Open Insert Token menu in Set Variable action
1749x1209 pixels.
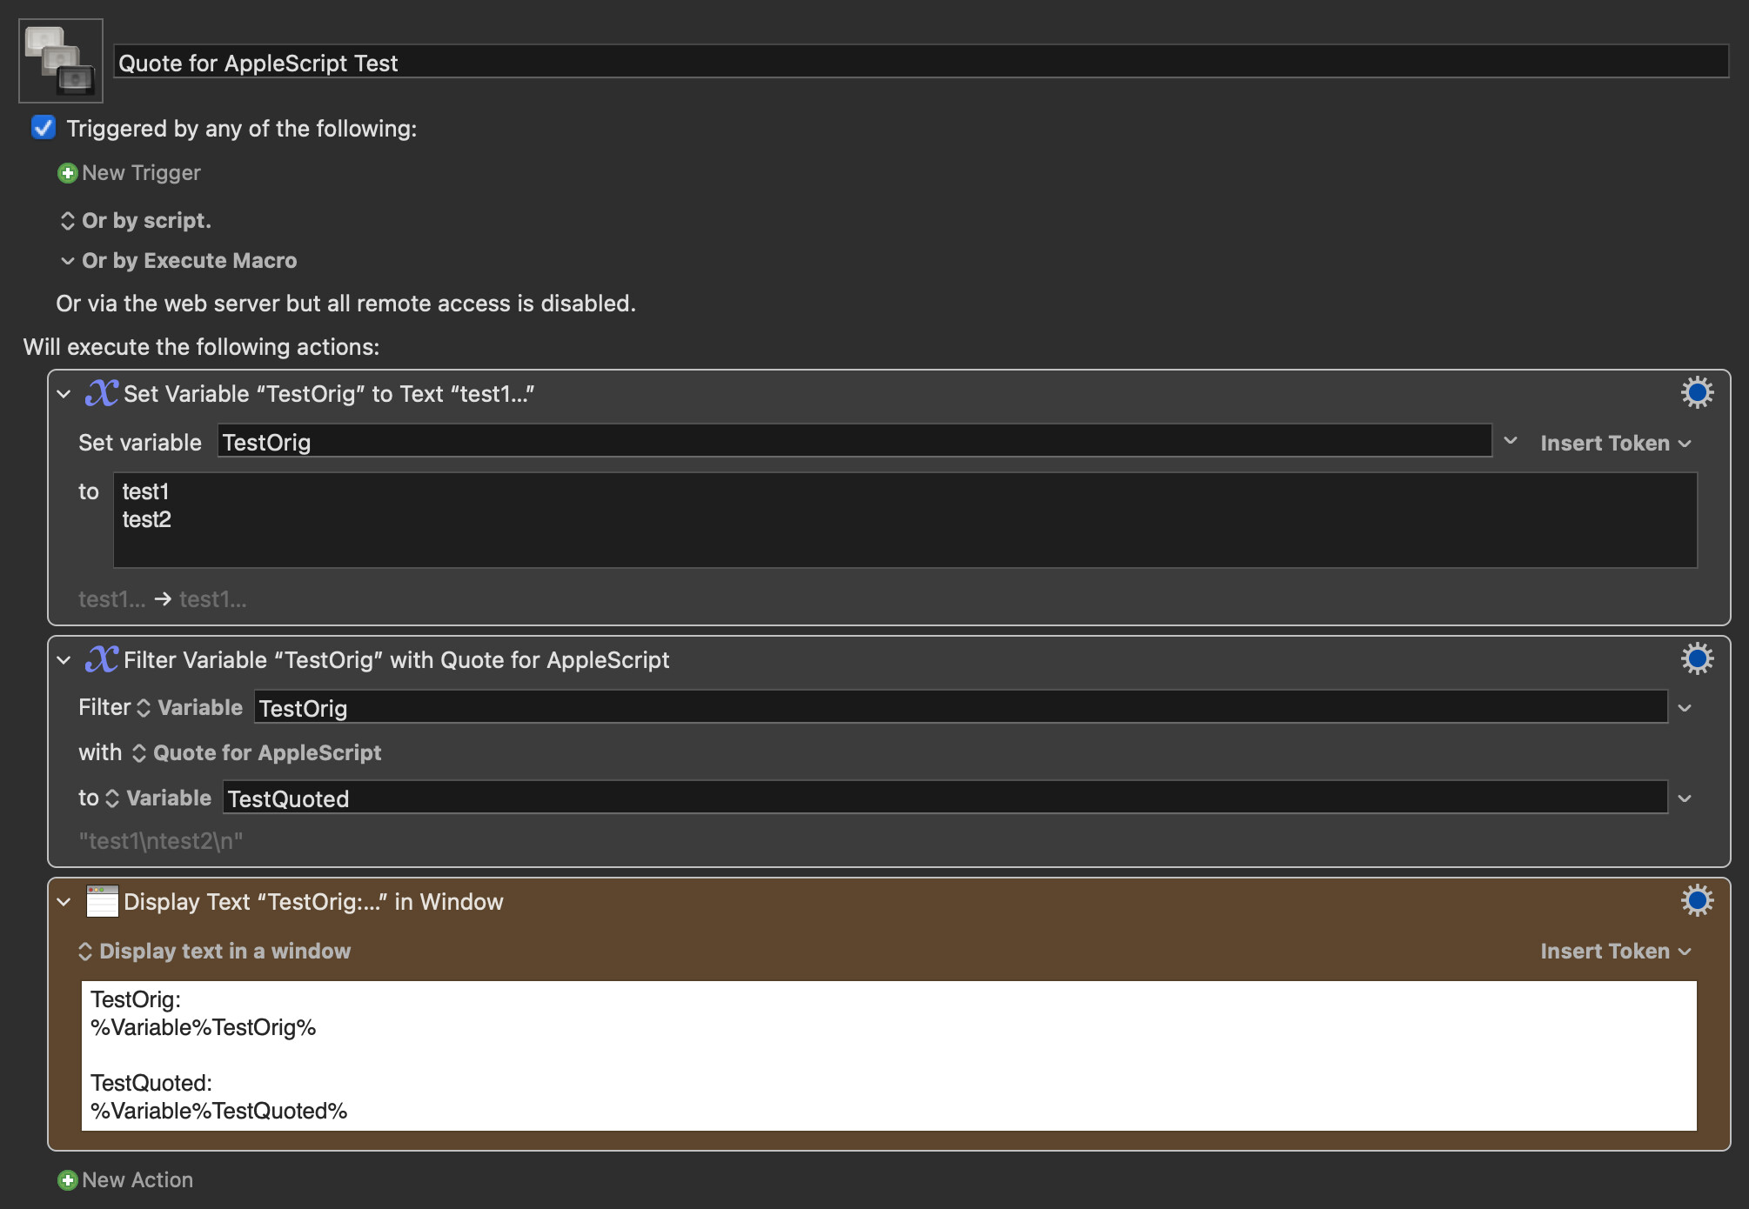pyautogui.click(x=1615, y=444)
